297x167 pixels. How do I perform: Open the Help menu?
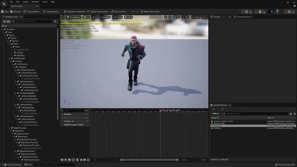tap(52, 2)
